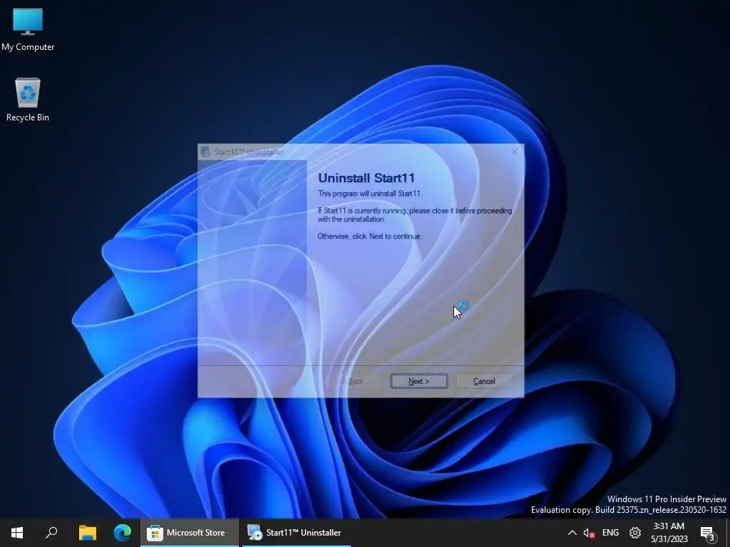Viewport: 730px width, 547px height.
Task: Launch Microsoft Edge from the taskbar
Action: pyautogui.click(x=123, y=533)
